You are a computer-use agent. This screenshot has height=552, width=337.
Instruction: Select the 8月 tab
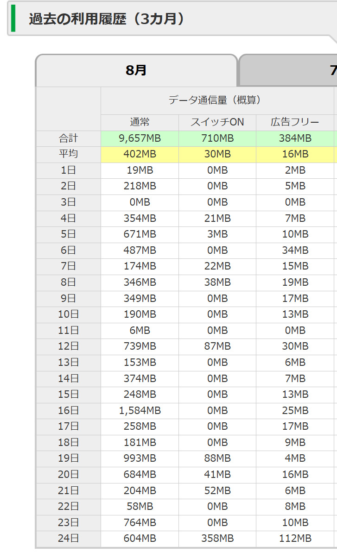136,70
